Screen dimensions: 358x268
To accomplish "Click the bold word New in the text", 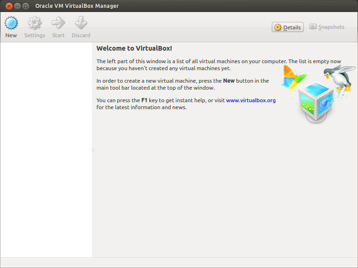I will pos(229,81).
